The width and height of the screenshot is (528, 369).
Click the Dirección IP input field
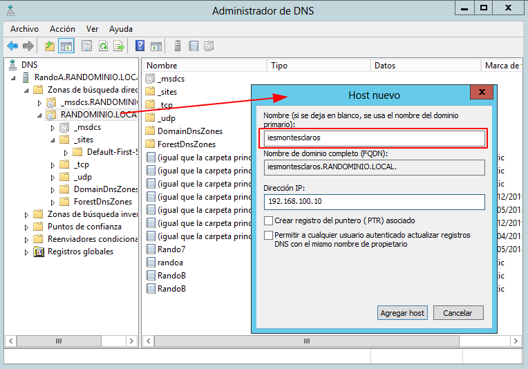(x=374, y=201)
